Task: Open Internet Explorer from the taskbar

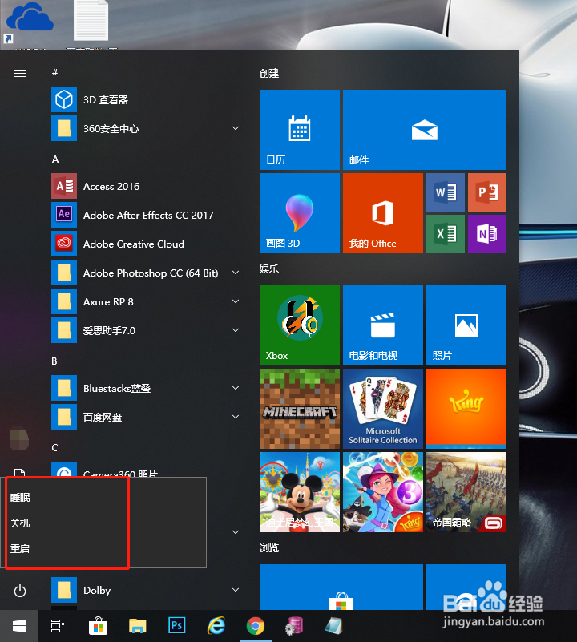Action: click(216, 626)
